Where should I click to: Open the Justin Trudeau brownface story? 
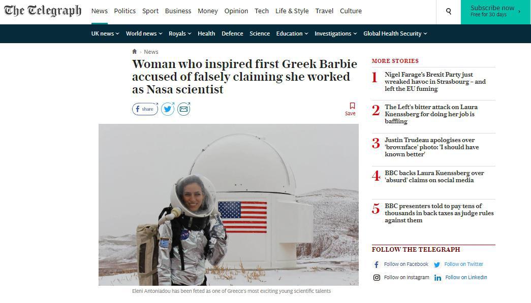(432, 147)
